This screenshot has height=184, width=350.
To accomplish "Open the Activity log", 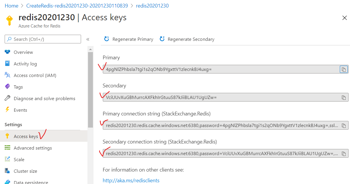I will [25, 64].
